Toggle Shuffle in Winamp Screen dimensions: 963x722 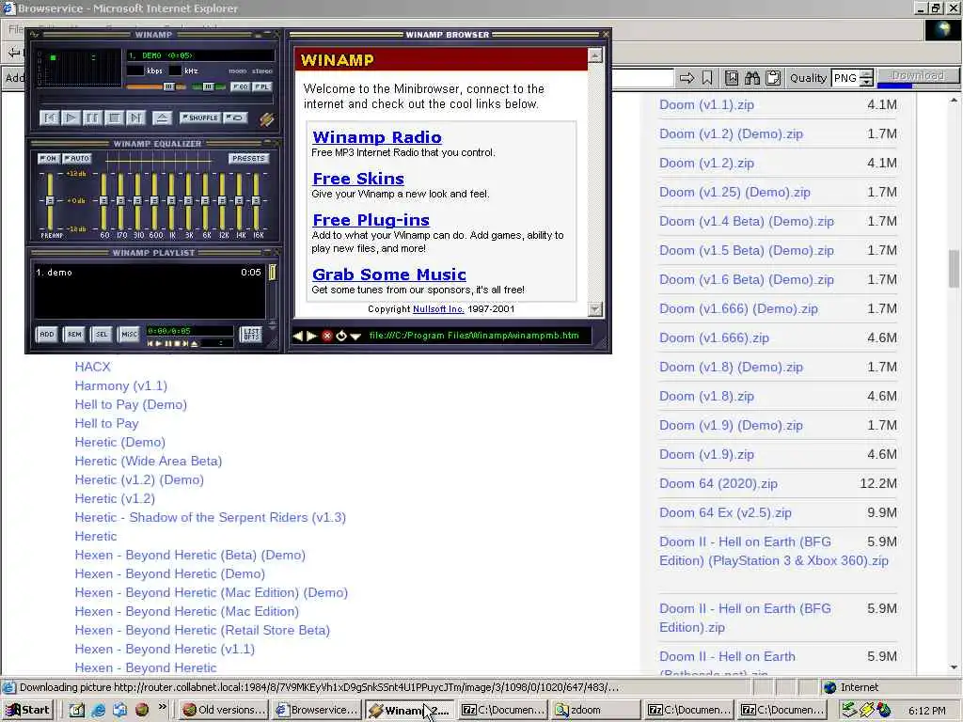[x=199, y=118]
